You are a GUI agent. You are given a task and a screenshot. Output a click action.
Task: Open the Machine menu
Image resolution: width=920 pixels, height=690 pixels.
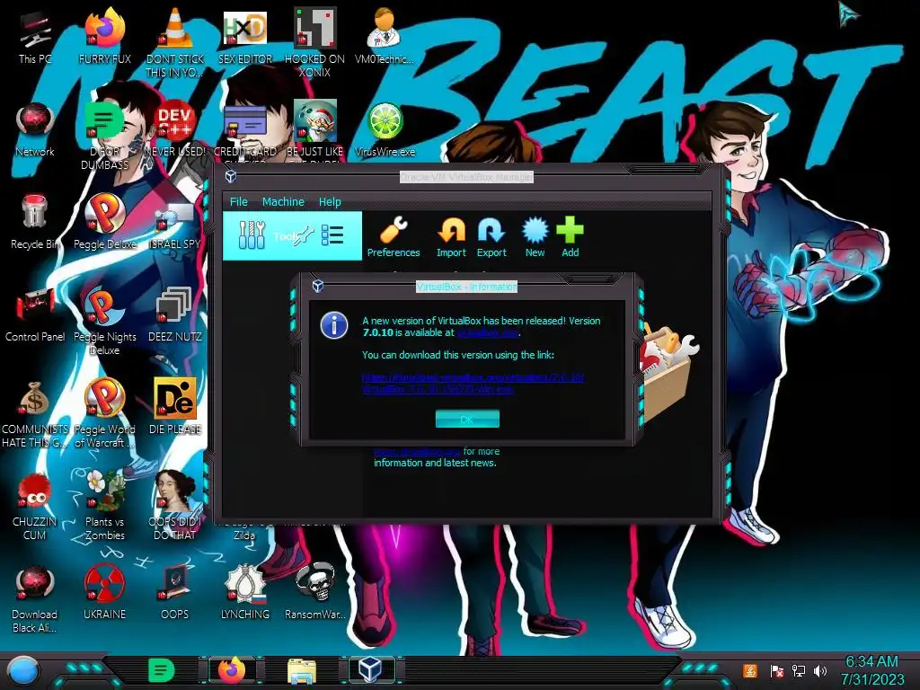(283, 202)
